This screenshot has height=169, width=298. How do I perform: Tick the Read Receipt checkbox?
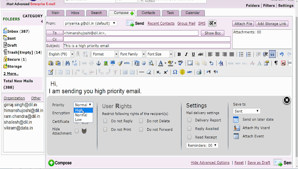pyautogui.click(x=190, y=137)
